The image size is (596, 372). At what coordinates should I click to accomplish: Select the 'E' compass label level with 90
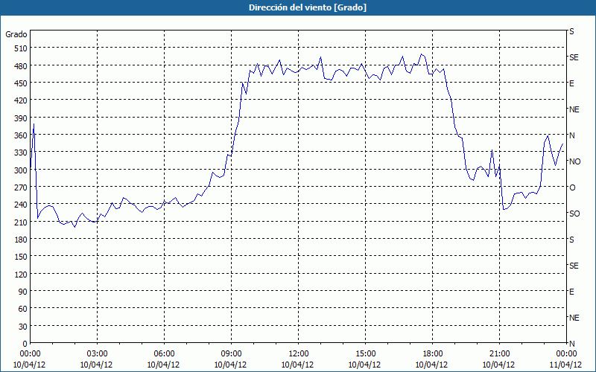pos(571,292)
